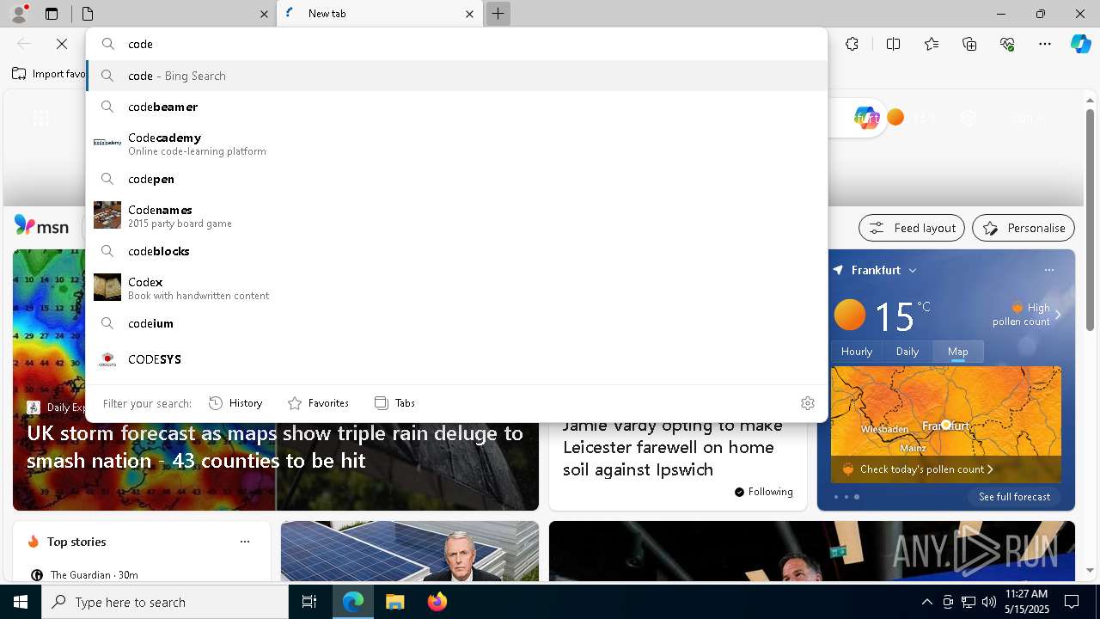
Task: Click the taskbar search box
Action: pyautogui.click(x=165, y=602)
